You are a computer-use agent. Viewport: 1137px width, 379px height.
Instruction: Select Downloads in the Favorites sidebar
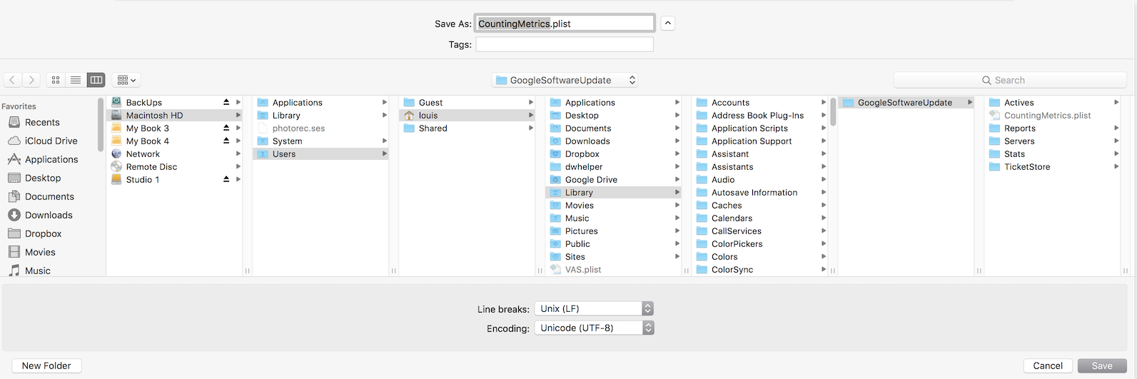[x=50, y=215]
